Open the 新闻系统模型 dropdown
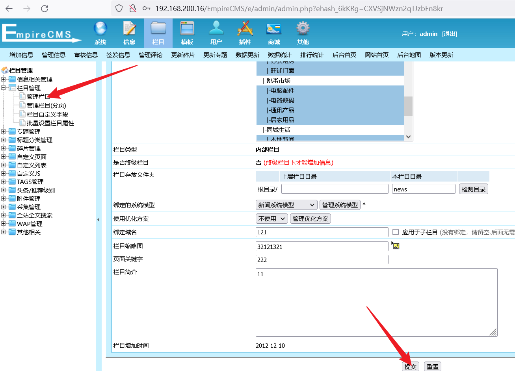Viewport: 515px width, 371px height. click(286, 205)
